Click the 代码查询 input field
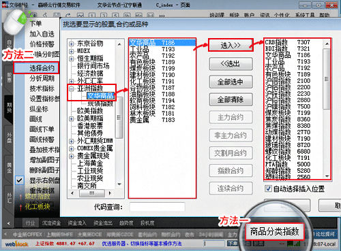Viewport: 341px width, 251px height. 157,207
